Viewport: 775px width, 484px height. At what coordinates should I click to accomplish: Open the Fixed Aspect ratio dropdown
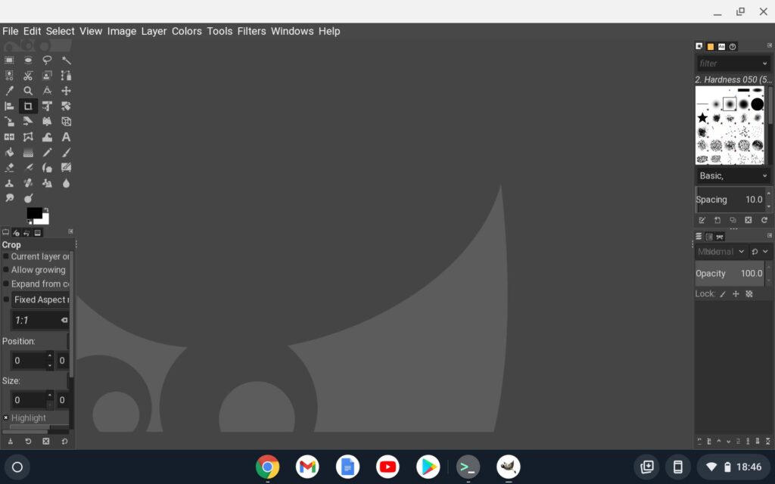41,299
